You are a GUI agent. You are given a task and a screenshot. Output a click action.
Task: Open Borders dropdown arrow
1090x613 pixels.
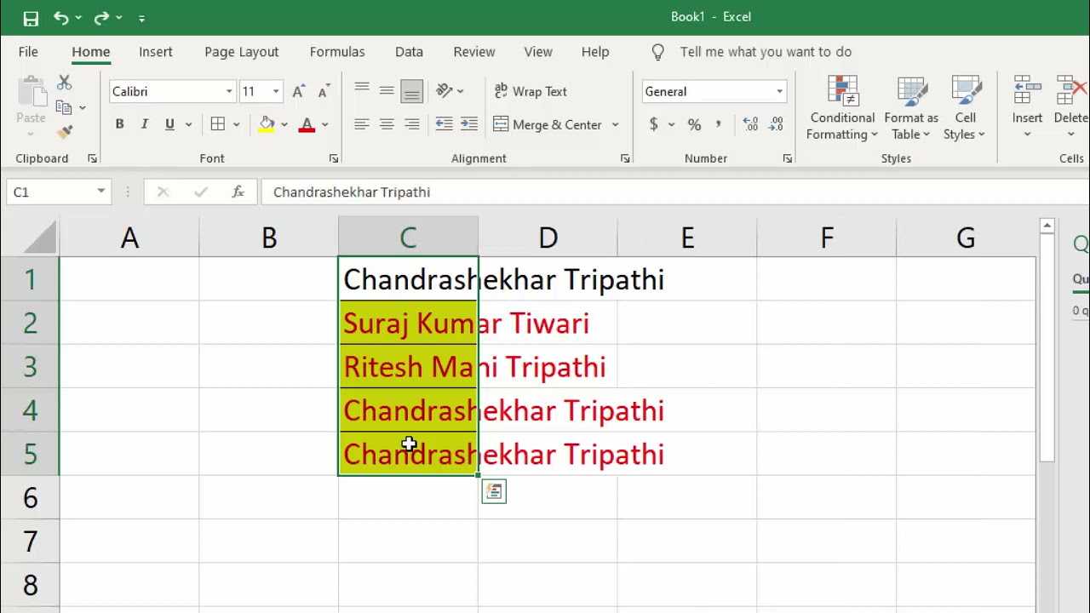coord(237,124)
